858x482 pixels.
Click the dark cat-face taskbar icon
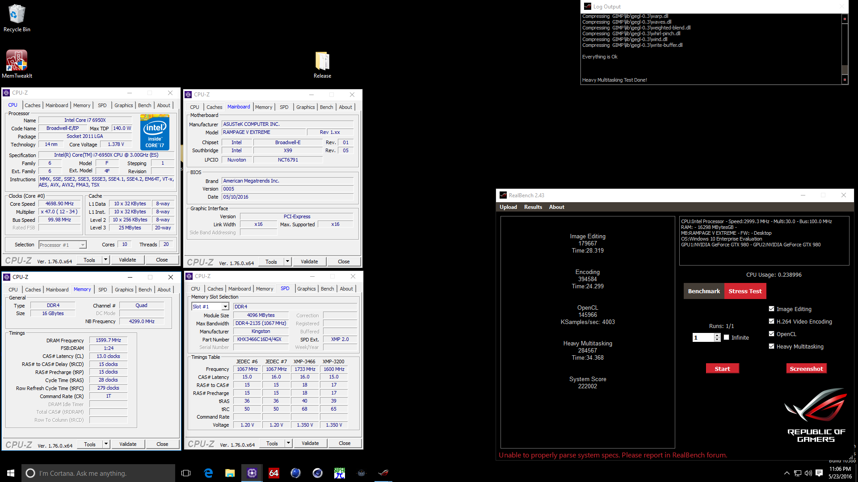(362, 473)
